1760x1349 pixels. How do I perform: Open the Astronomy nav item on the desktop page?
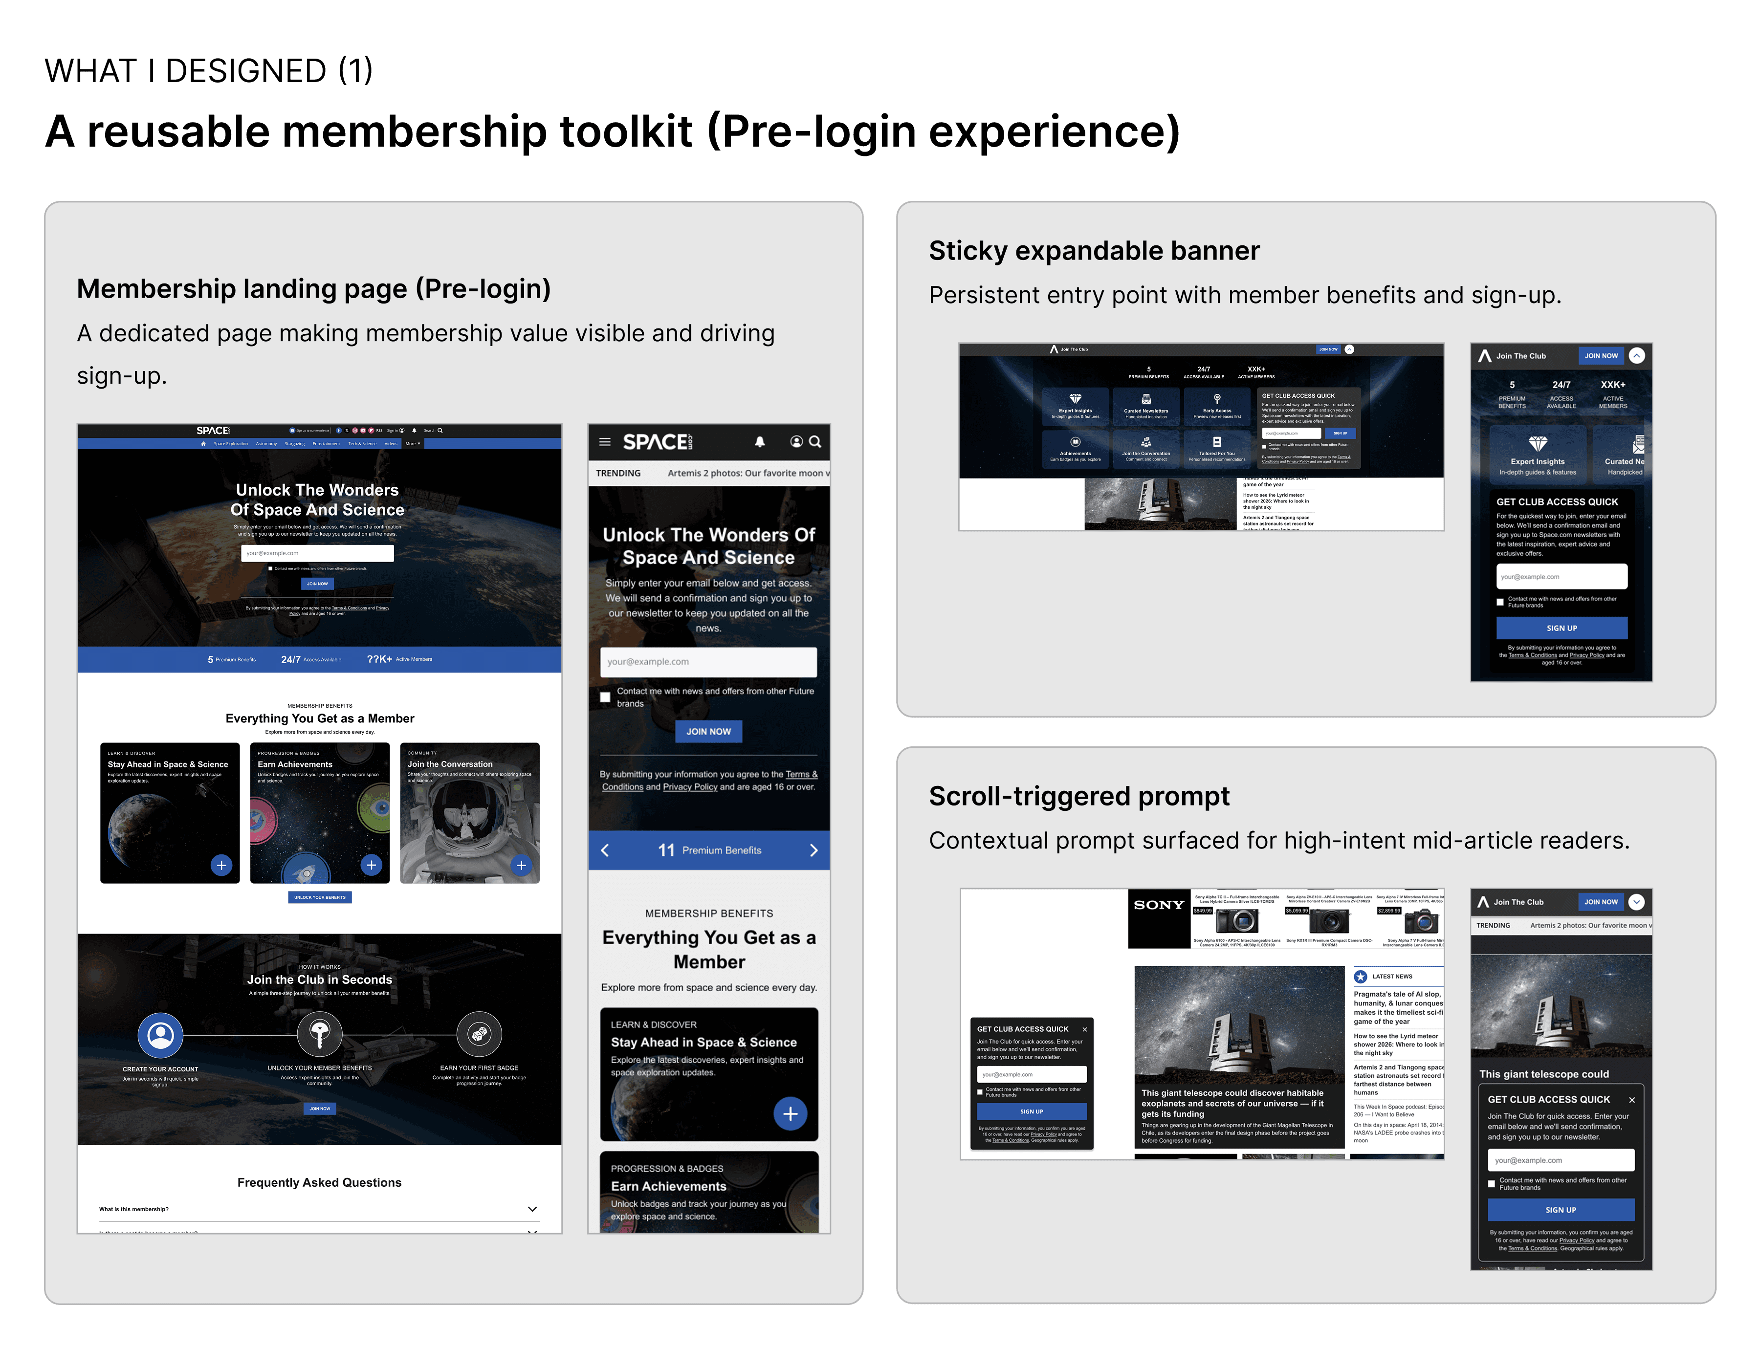coord(266,443)
